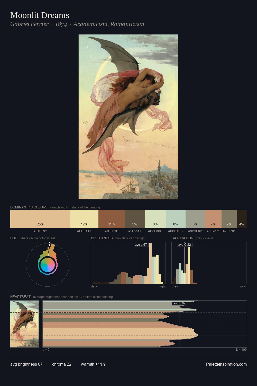Click hex code #7E7761 text

coord(229,231)
